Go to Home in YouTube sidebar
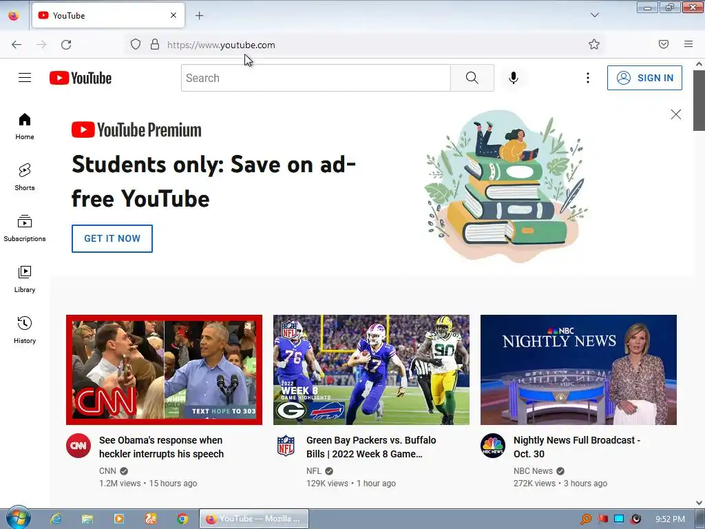Screen dimensions: 705x529 (25, 127)
